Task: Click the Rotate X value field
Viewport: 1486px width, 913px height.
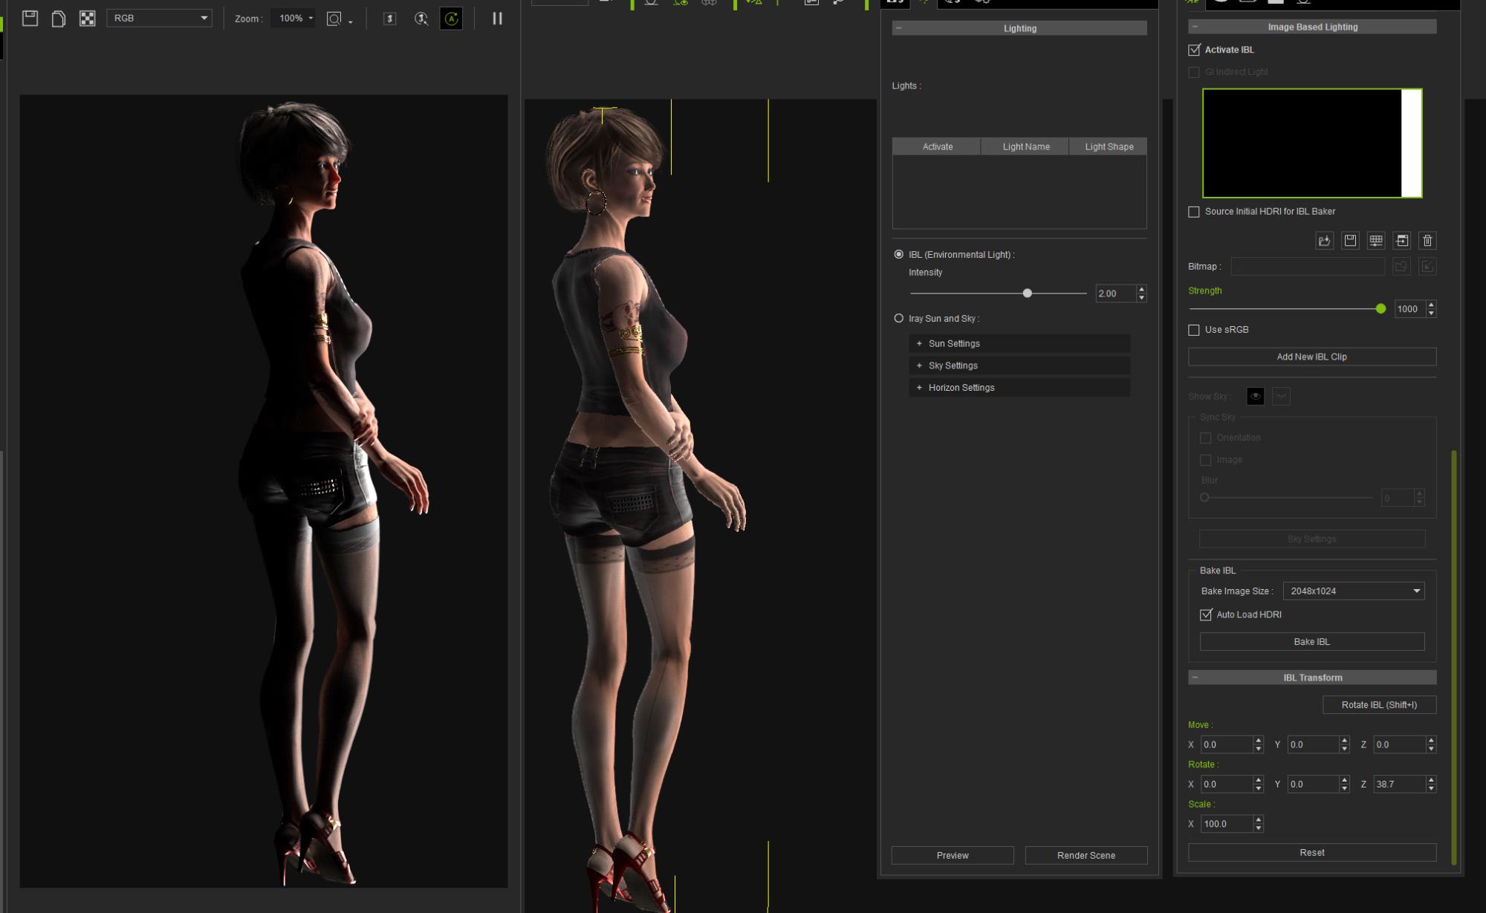Action: pos(1226,784)
